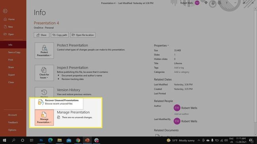Expand the Properties dropdown heading

161,45
